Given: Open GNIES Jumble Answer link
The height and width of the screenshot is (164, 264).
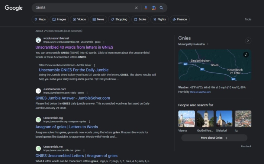Looking at the screenshot, I should 73,98.
